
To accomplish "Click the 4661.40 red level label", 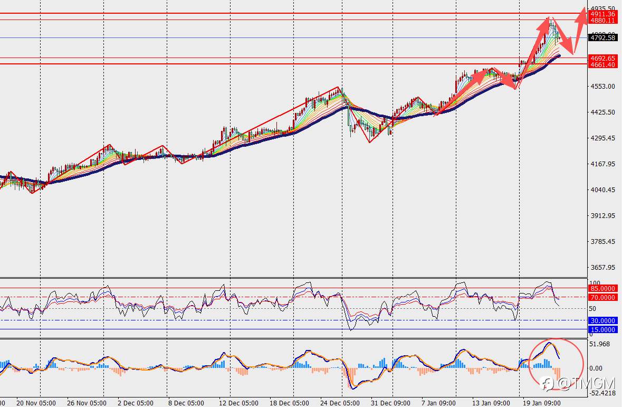I will [x=602, y=64].
